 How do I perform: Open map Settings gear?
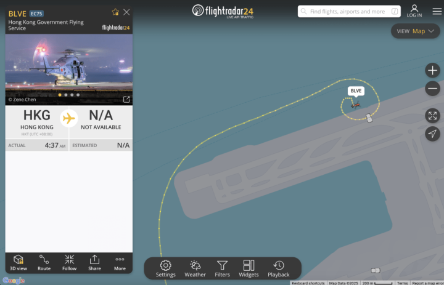coord(166,268)
